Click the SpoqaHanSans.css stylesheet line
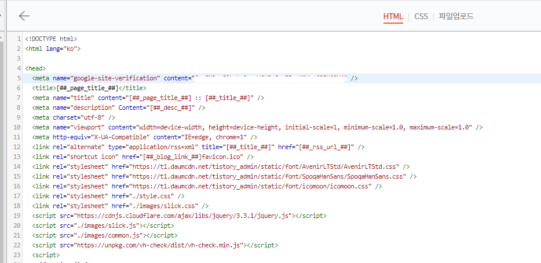 pos(224,177)
